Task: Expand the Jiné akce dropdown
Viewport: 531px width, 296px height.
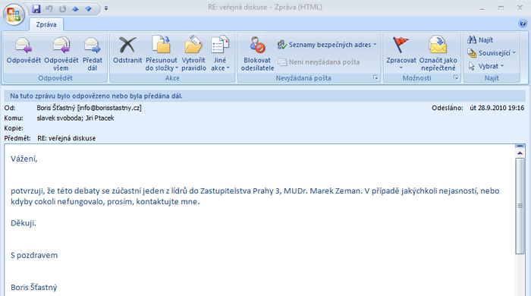Action: click(220, 54)
